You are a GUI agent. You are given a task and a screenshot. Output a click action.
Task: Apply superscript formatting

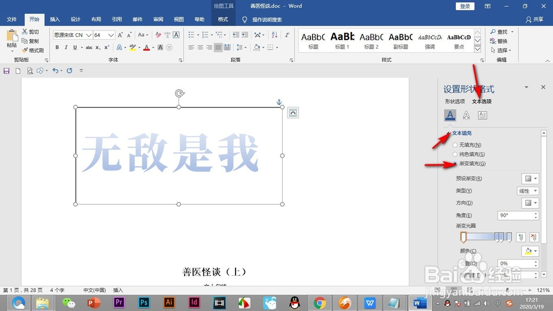coord(107,47)
